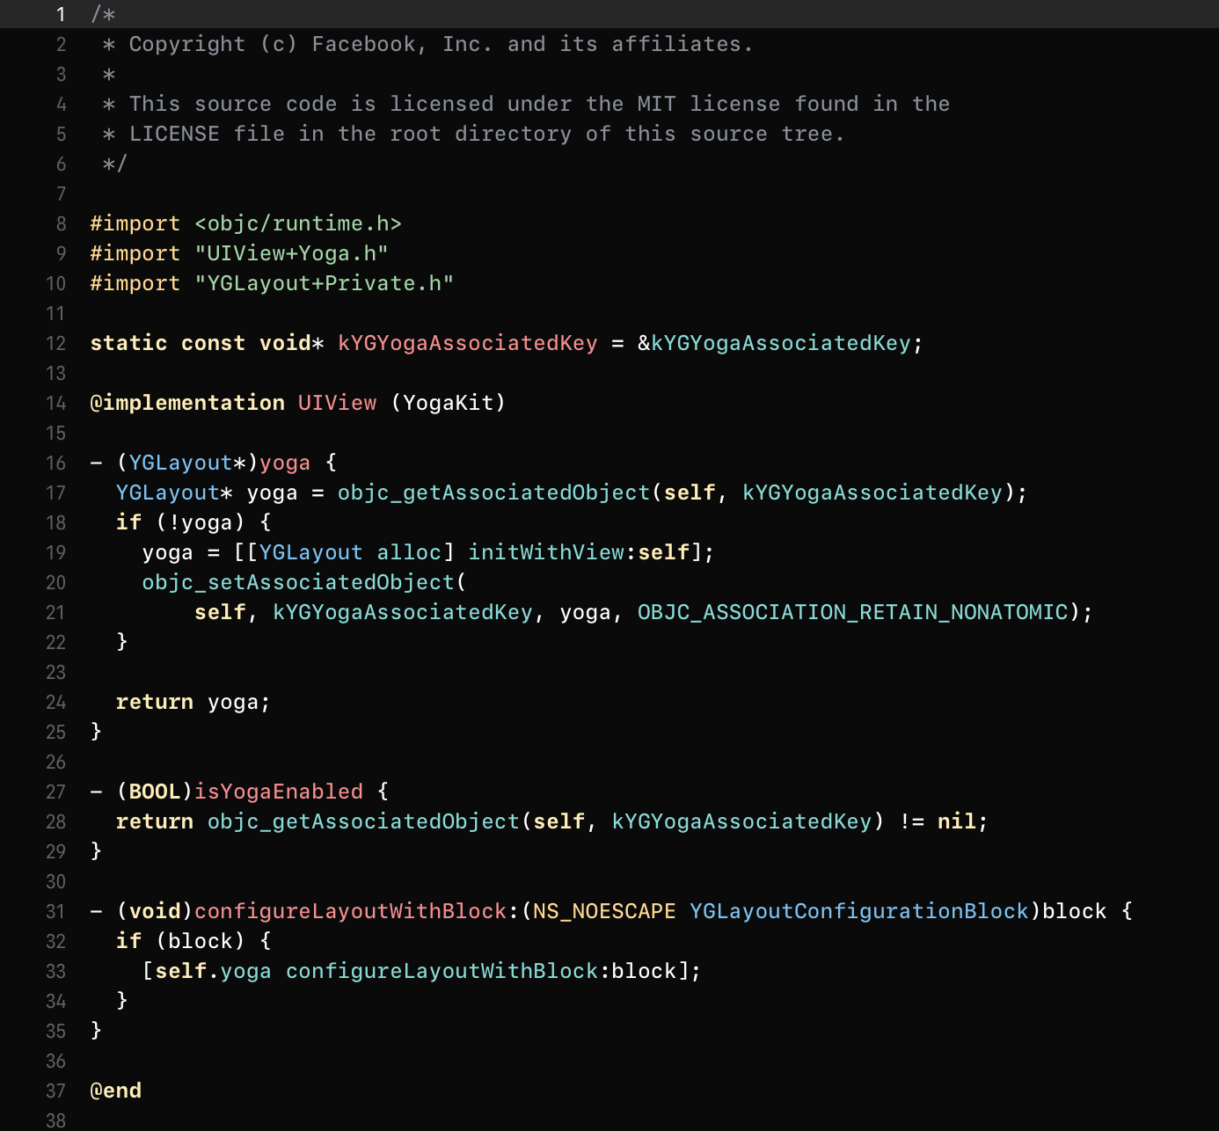Click line number 37 in the gutter
The image size is (1219, 1131).
(x=55, y=1091)
